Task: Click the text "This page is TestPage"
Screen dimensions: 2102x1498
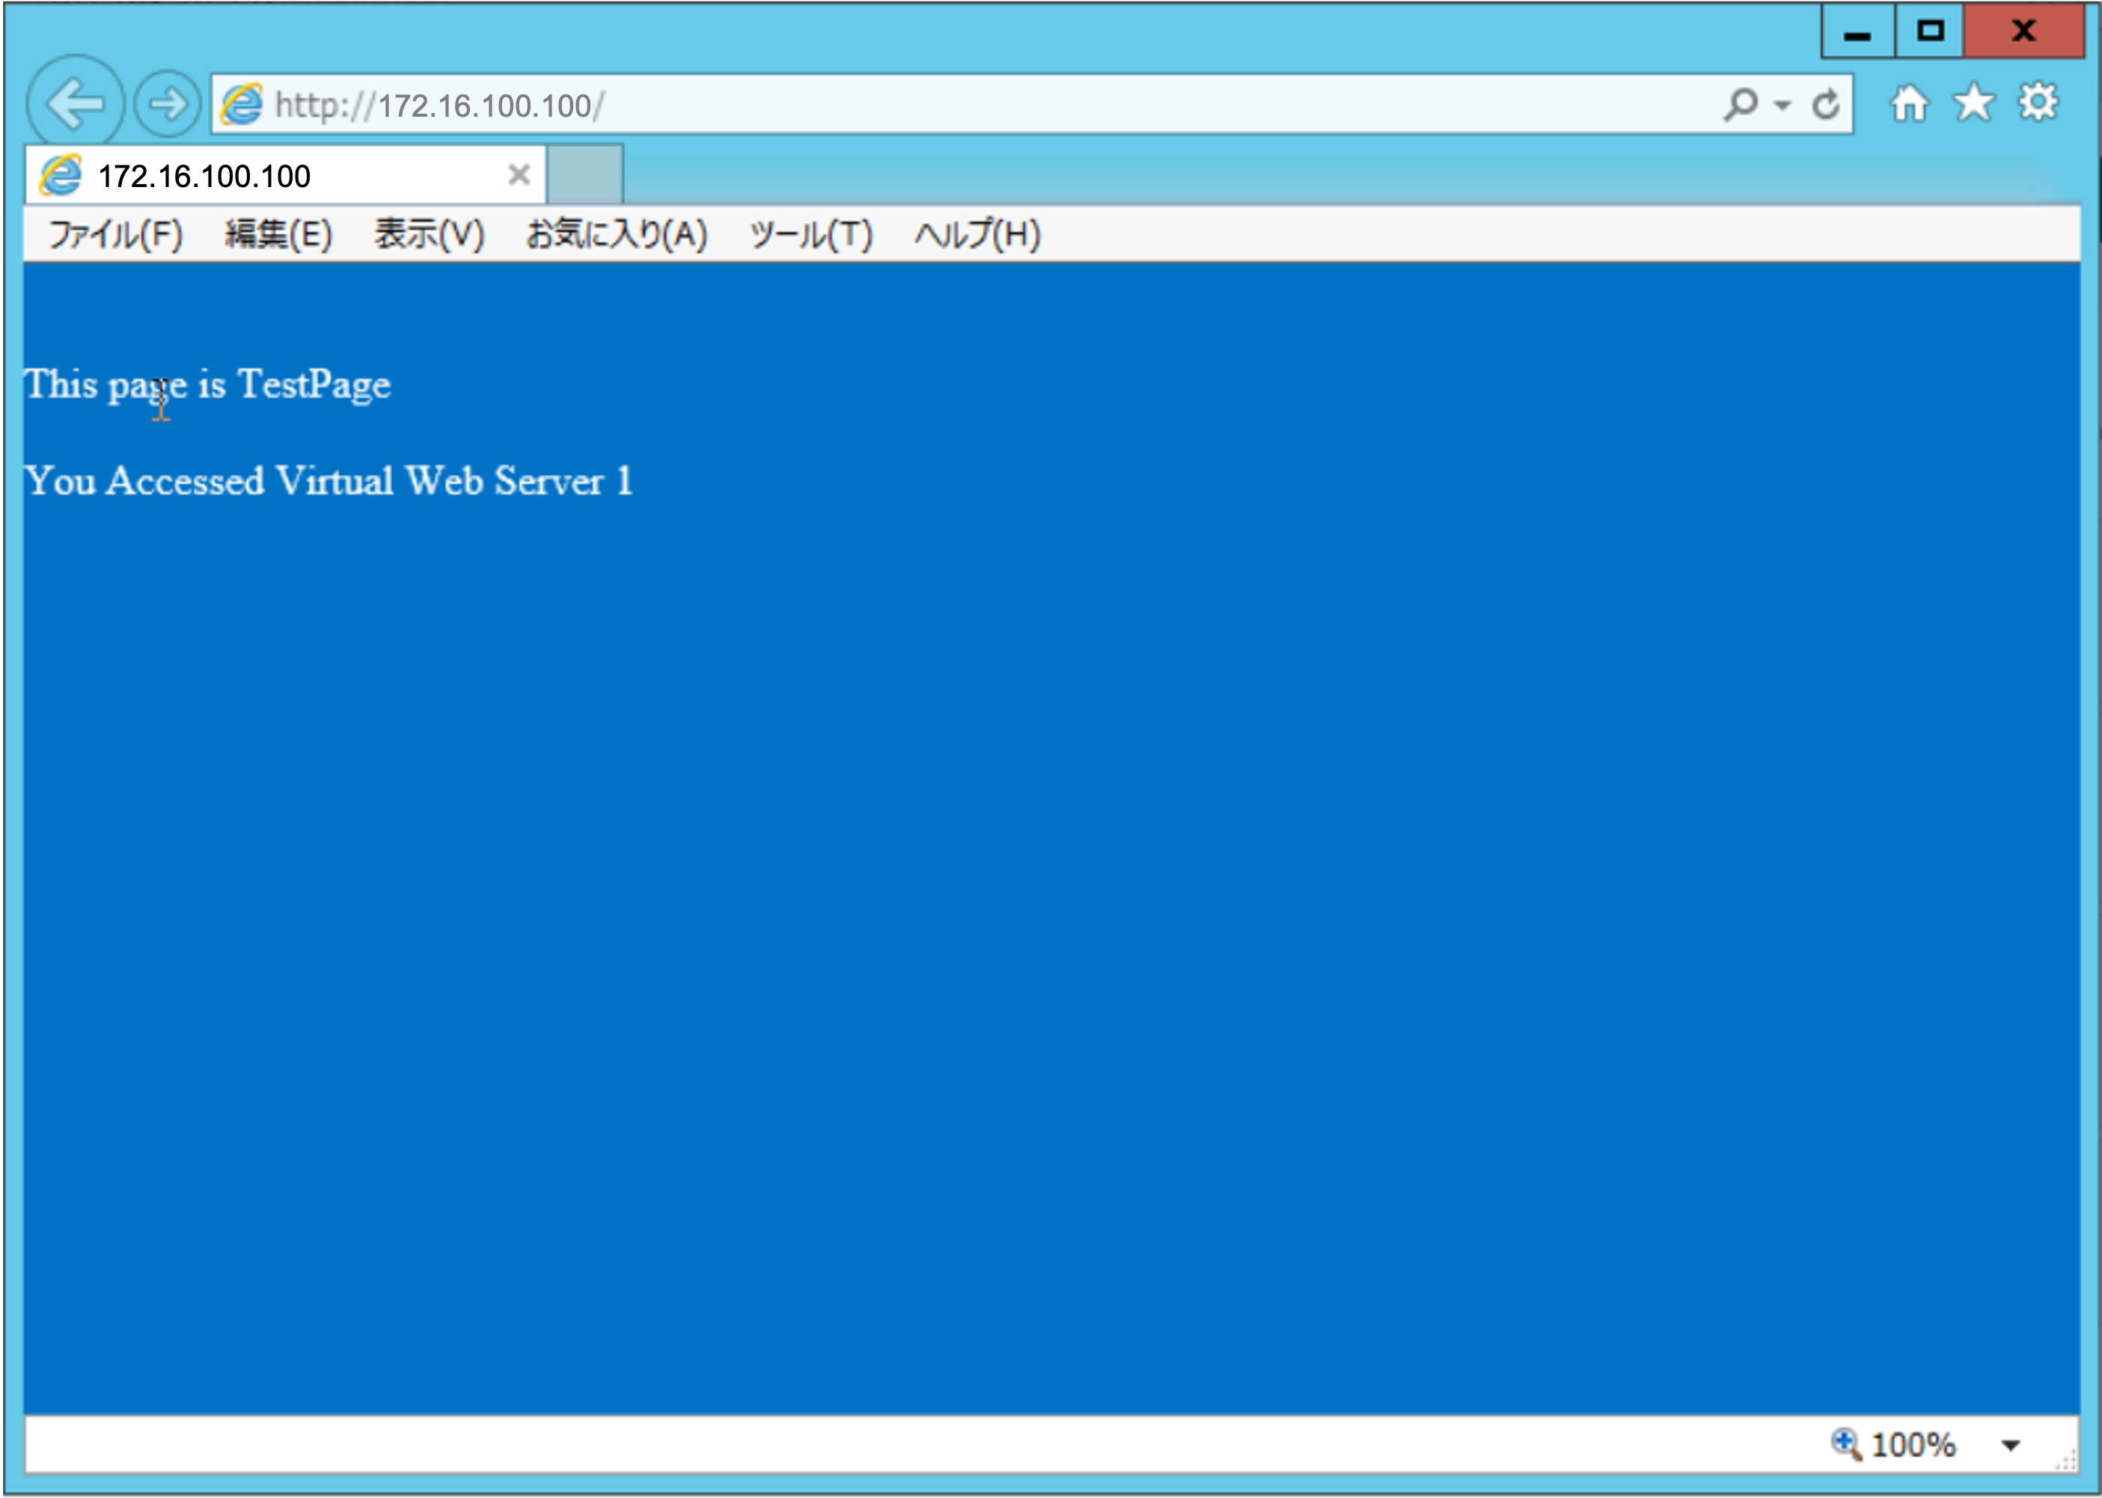Action: (207, 385)
